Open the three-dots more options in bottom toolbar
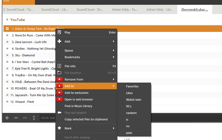The image size is (222, 140). (x=25, y=118)
